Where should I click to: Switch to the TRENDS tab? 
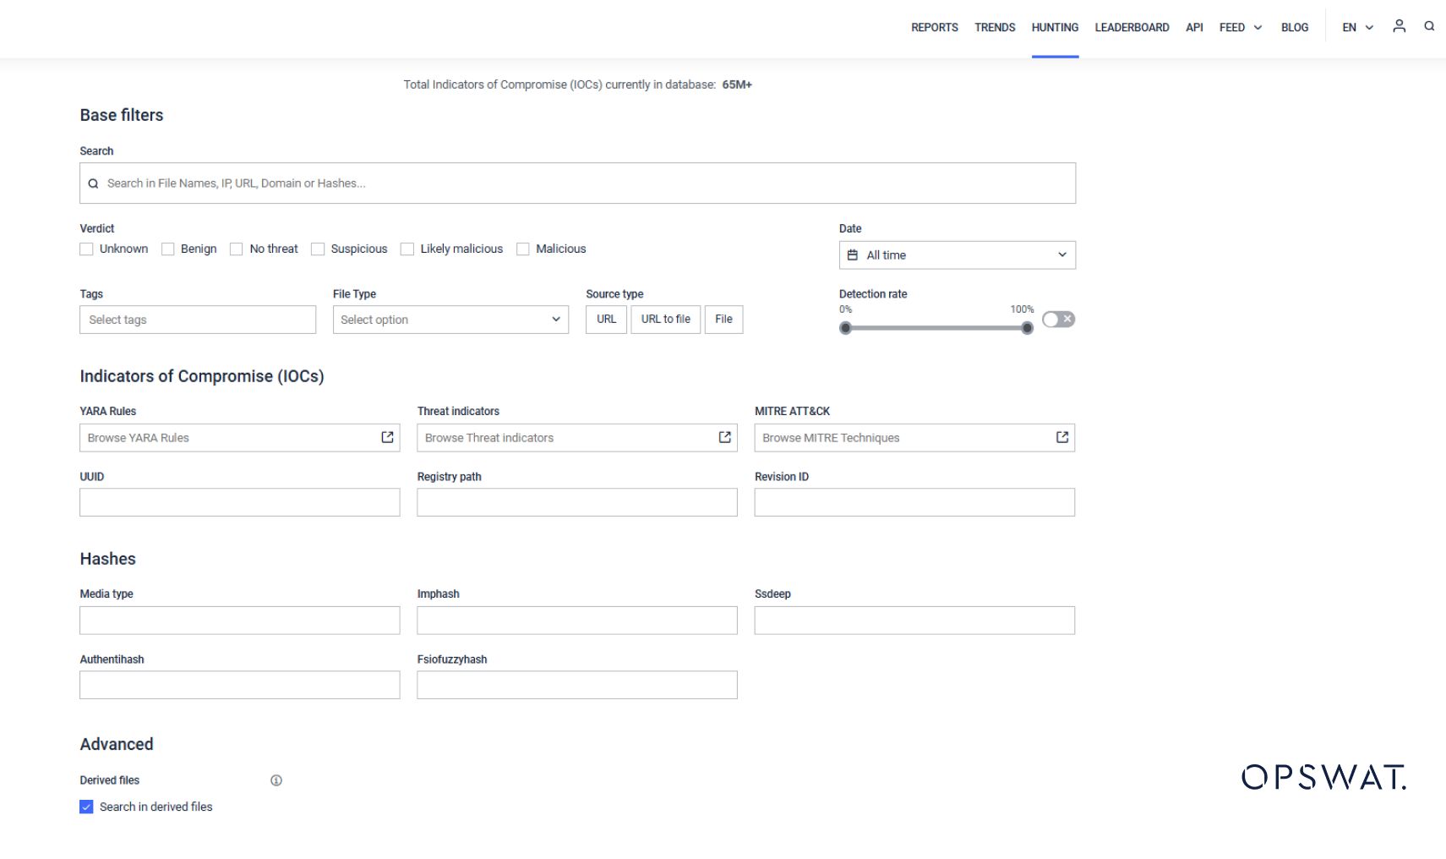[995, 27]
